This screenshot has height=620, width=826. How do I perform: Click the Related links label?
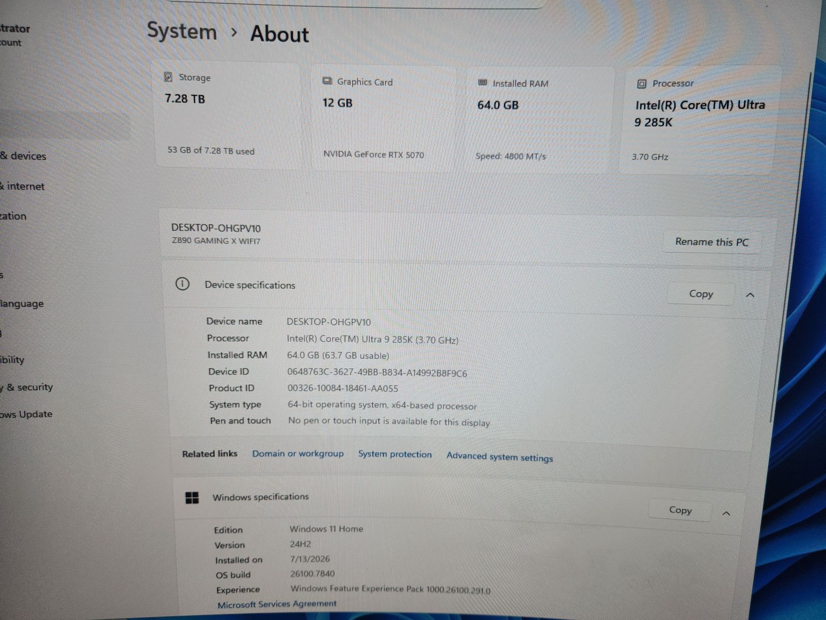pos(210,454)
